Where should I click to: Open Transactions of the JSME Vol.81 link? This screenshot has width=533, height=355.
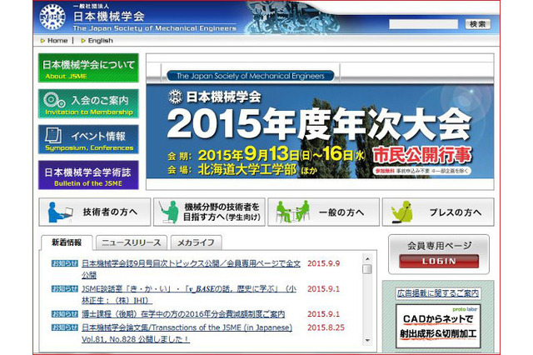187,333
